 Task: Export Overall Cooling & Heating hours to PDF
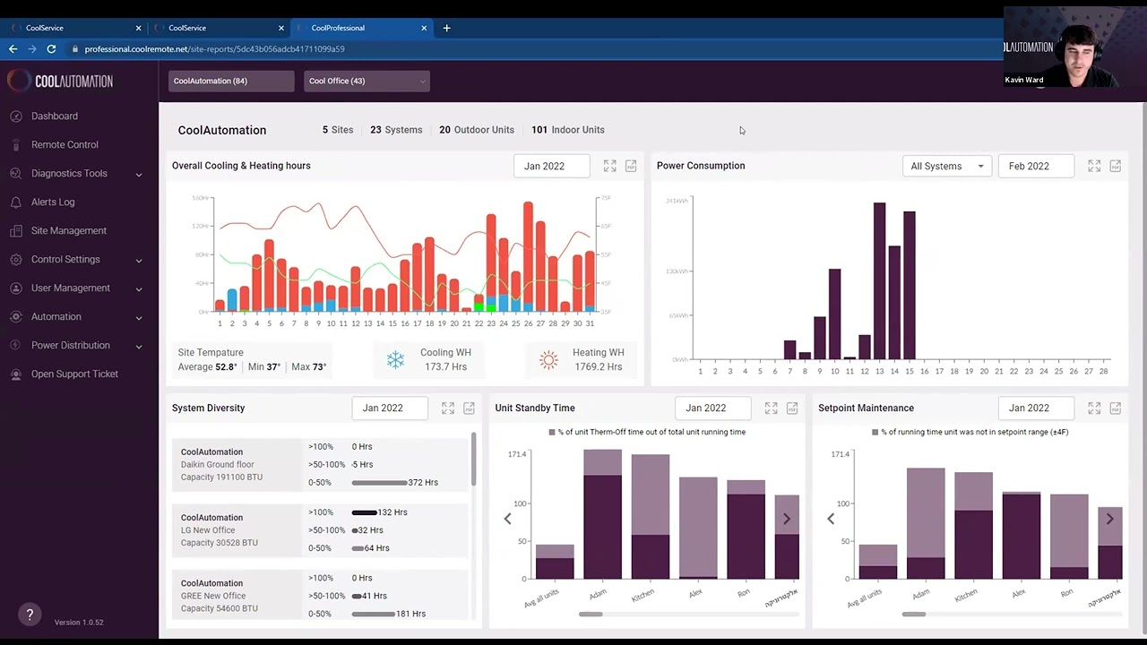click(x=631, y=166)
